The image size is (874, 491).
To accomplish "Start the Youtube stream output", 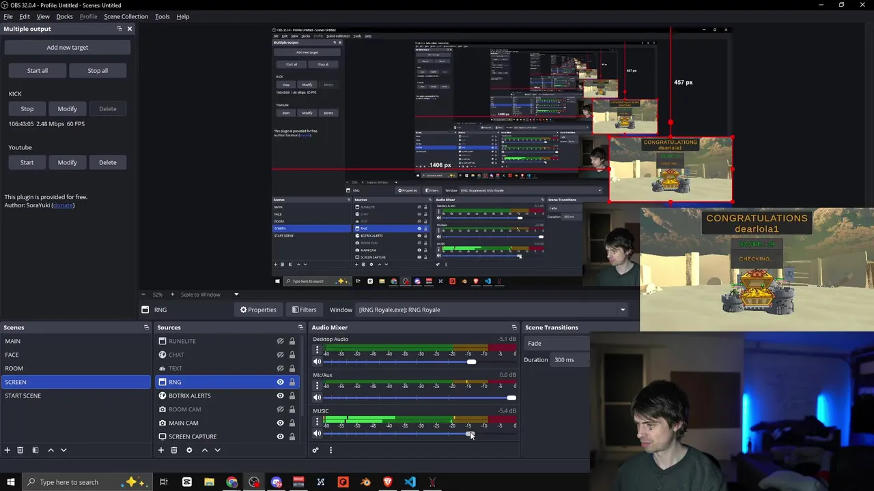I will [x=27, y=162].
